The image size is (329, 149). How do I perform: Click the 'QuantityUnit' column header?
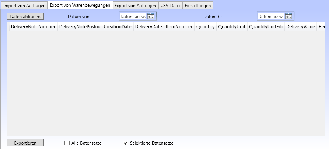click(231, 27)
